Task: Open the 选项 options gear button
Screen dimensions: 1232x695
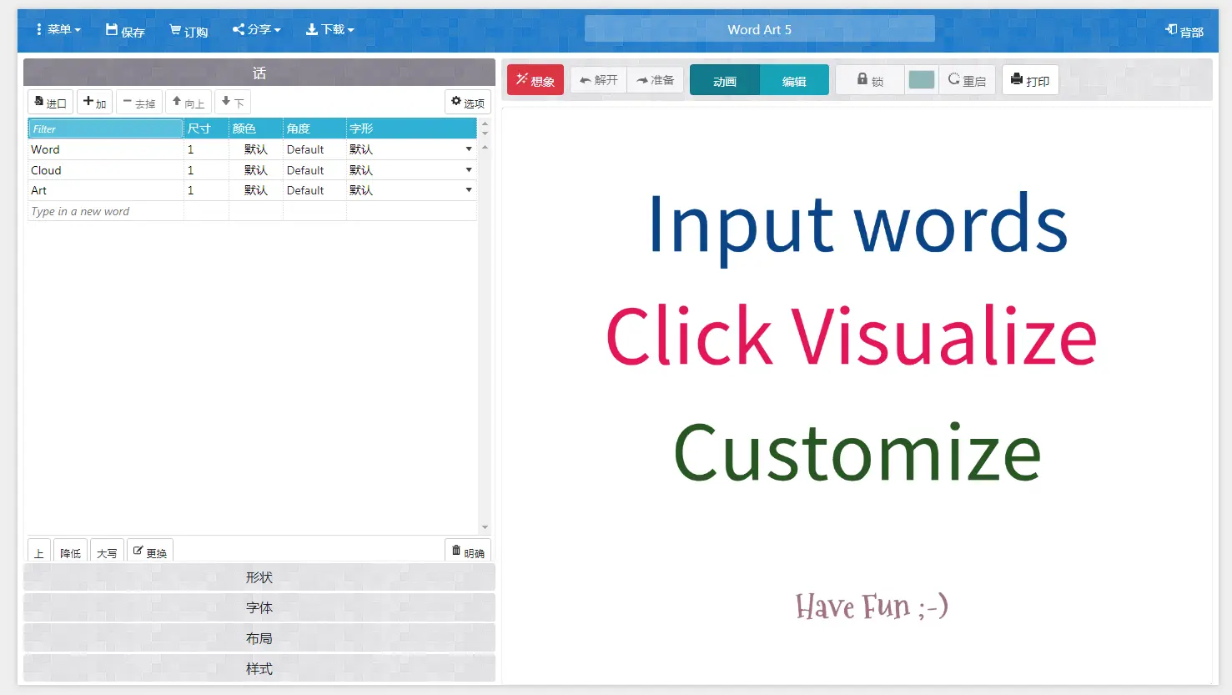Action: [x=468, y=103]
